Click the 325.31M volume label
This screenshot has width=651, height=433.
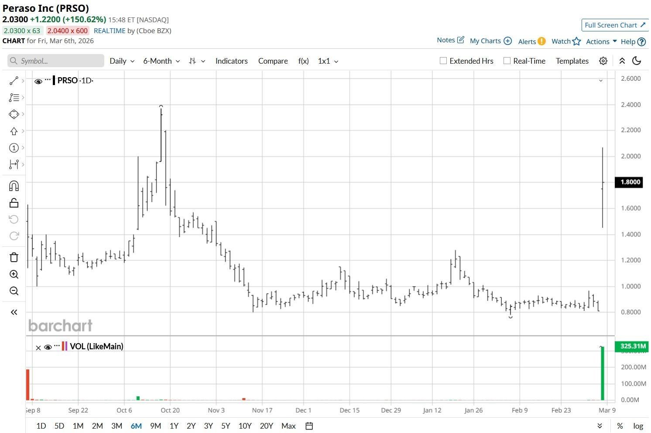[631, 346]
